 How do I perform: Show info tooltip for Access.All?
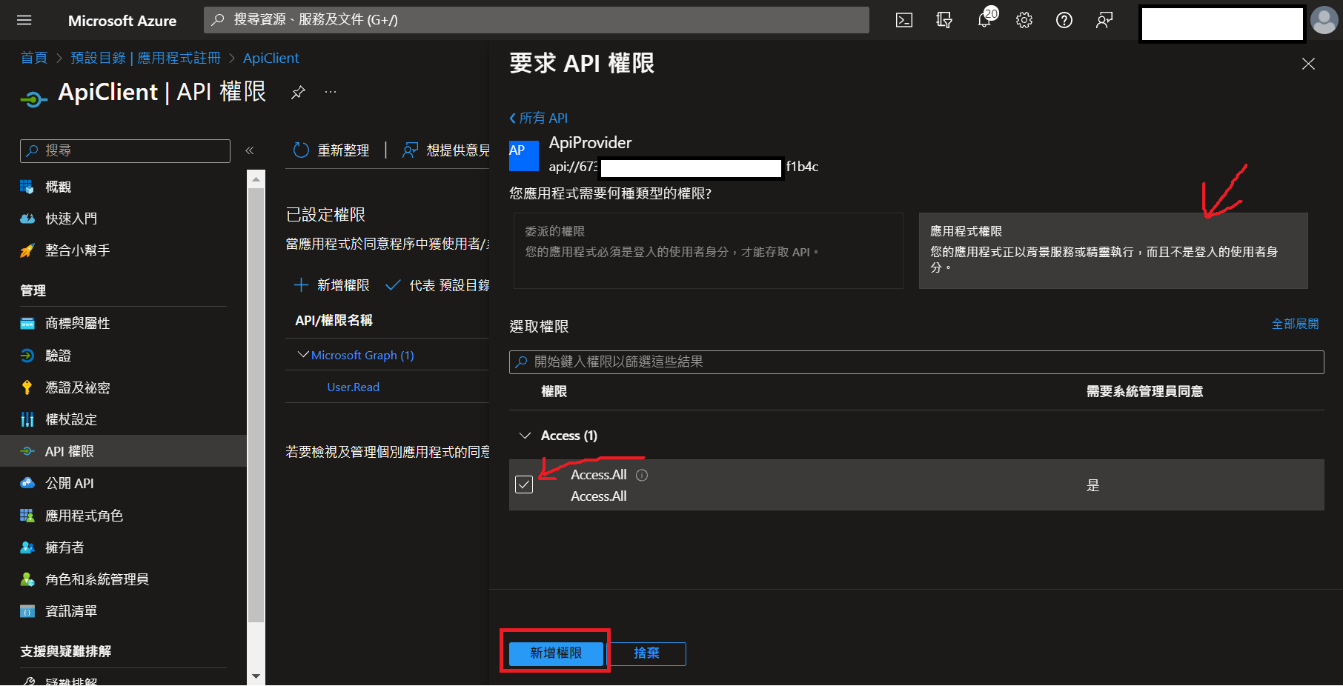point(642,475)
